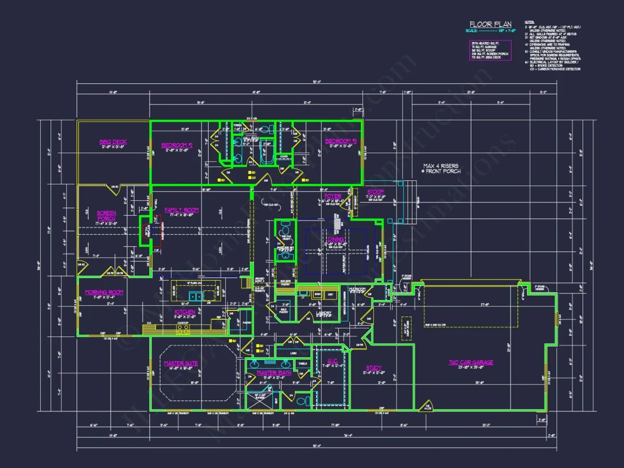The image size is (624, 468).
Task: Toggle the CO marker near the Master Suite
Action: tap(258, 351)
